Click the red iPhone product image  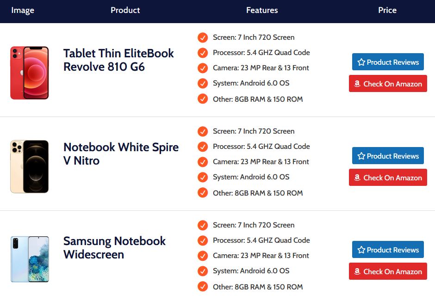click(30, 73)
